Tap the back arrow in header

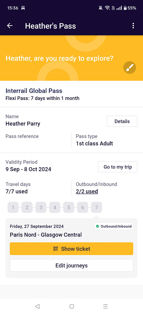pos(10,26)
